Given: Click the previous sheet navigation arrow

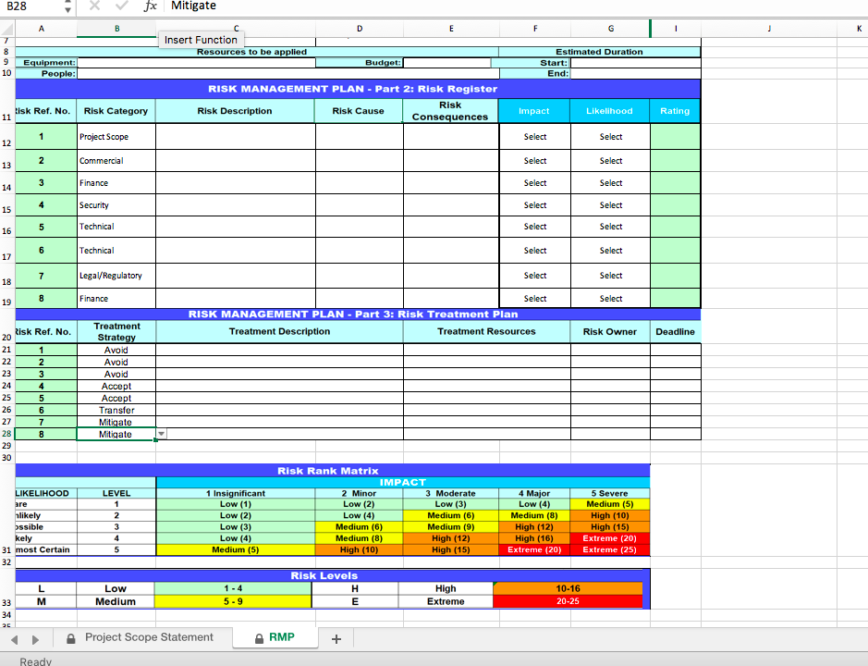Looking at the screenshot, I should point(15,639).
